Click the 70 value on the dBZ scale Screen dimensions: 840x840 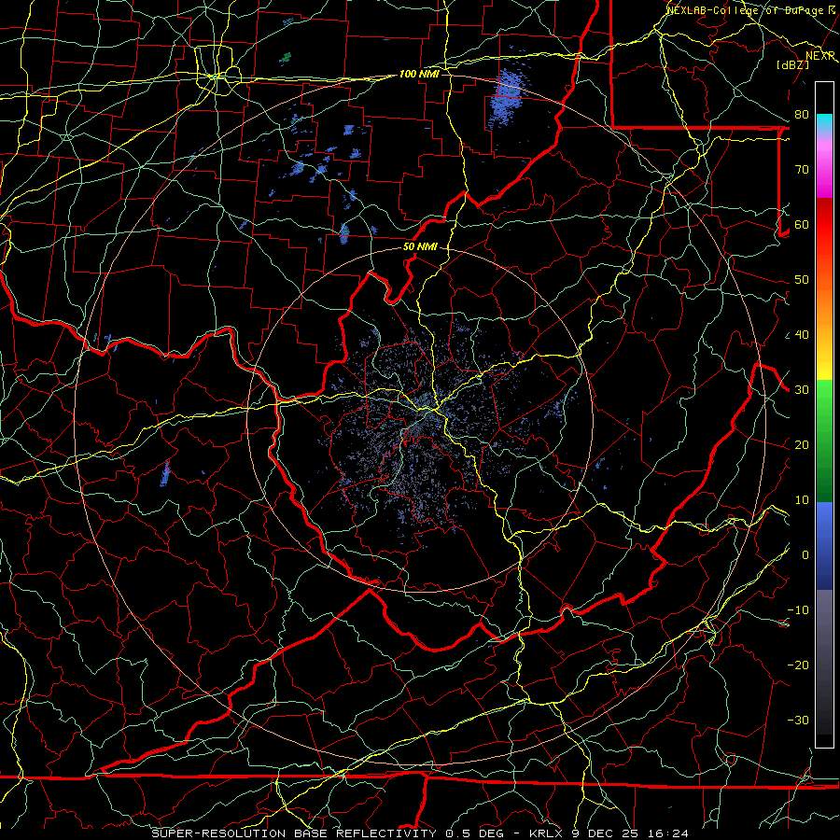pyautogui.click(x=802, y=170)
